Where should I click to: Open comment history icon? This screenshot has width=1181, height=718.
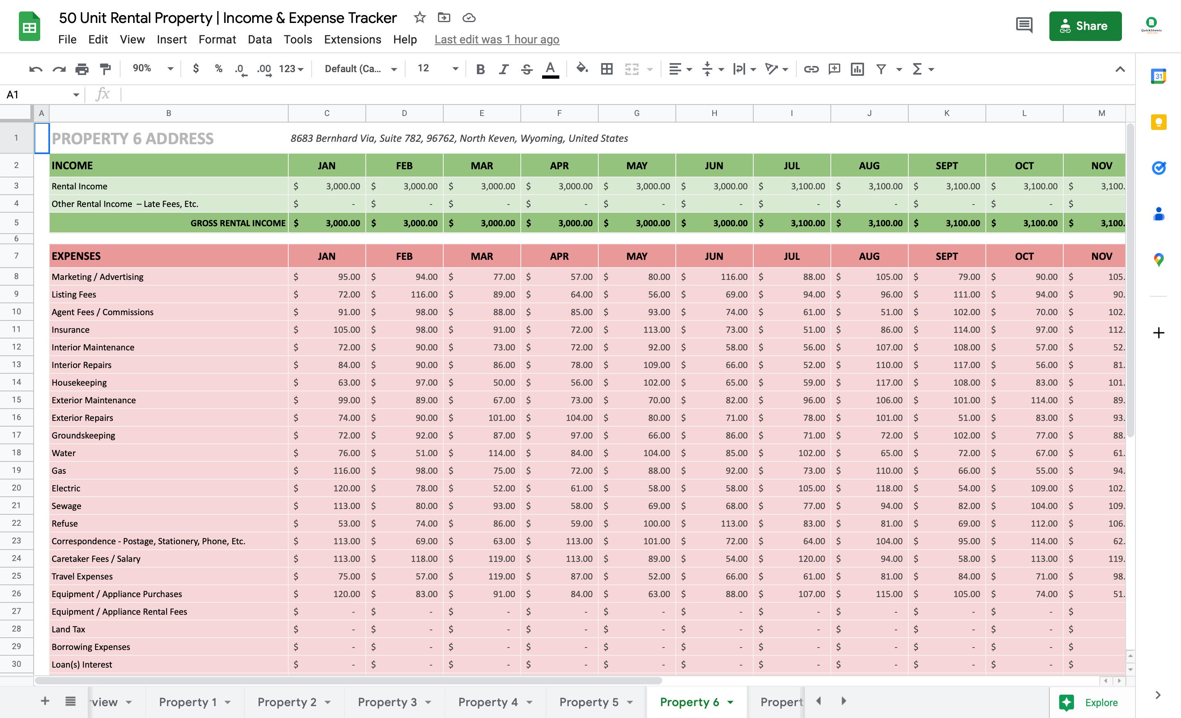(1024, 25)
